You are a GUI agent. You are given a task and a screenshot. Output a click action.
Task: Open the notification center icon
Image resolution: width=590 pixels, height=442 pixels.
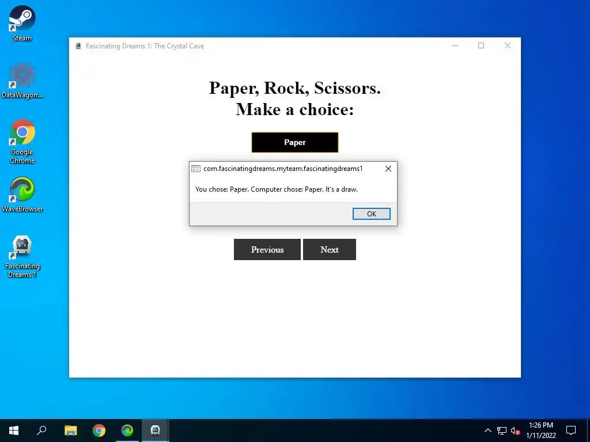571,430
